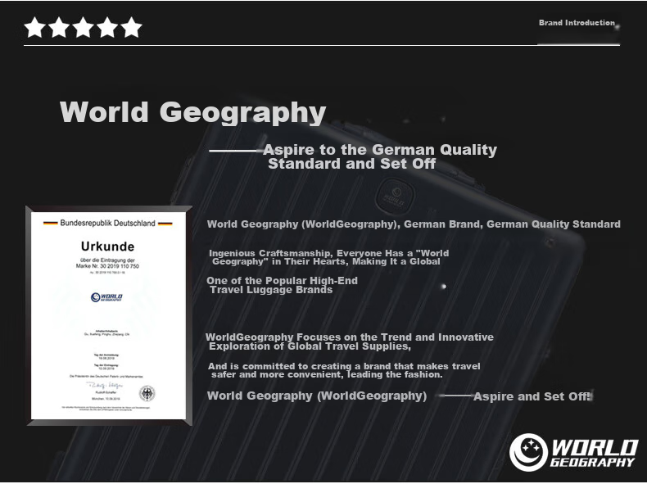Click the 'Ingenious Craftsmanship' paragraph
The width and height of the screenshot is (647, 484).
point(329,257)
